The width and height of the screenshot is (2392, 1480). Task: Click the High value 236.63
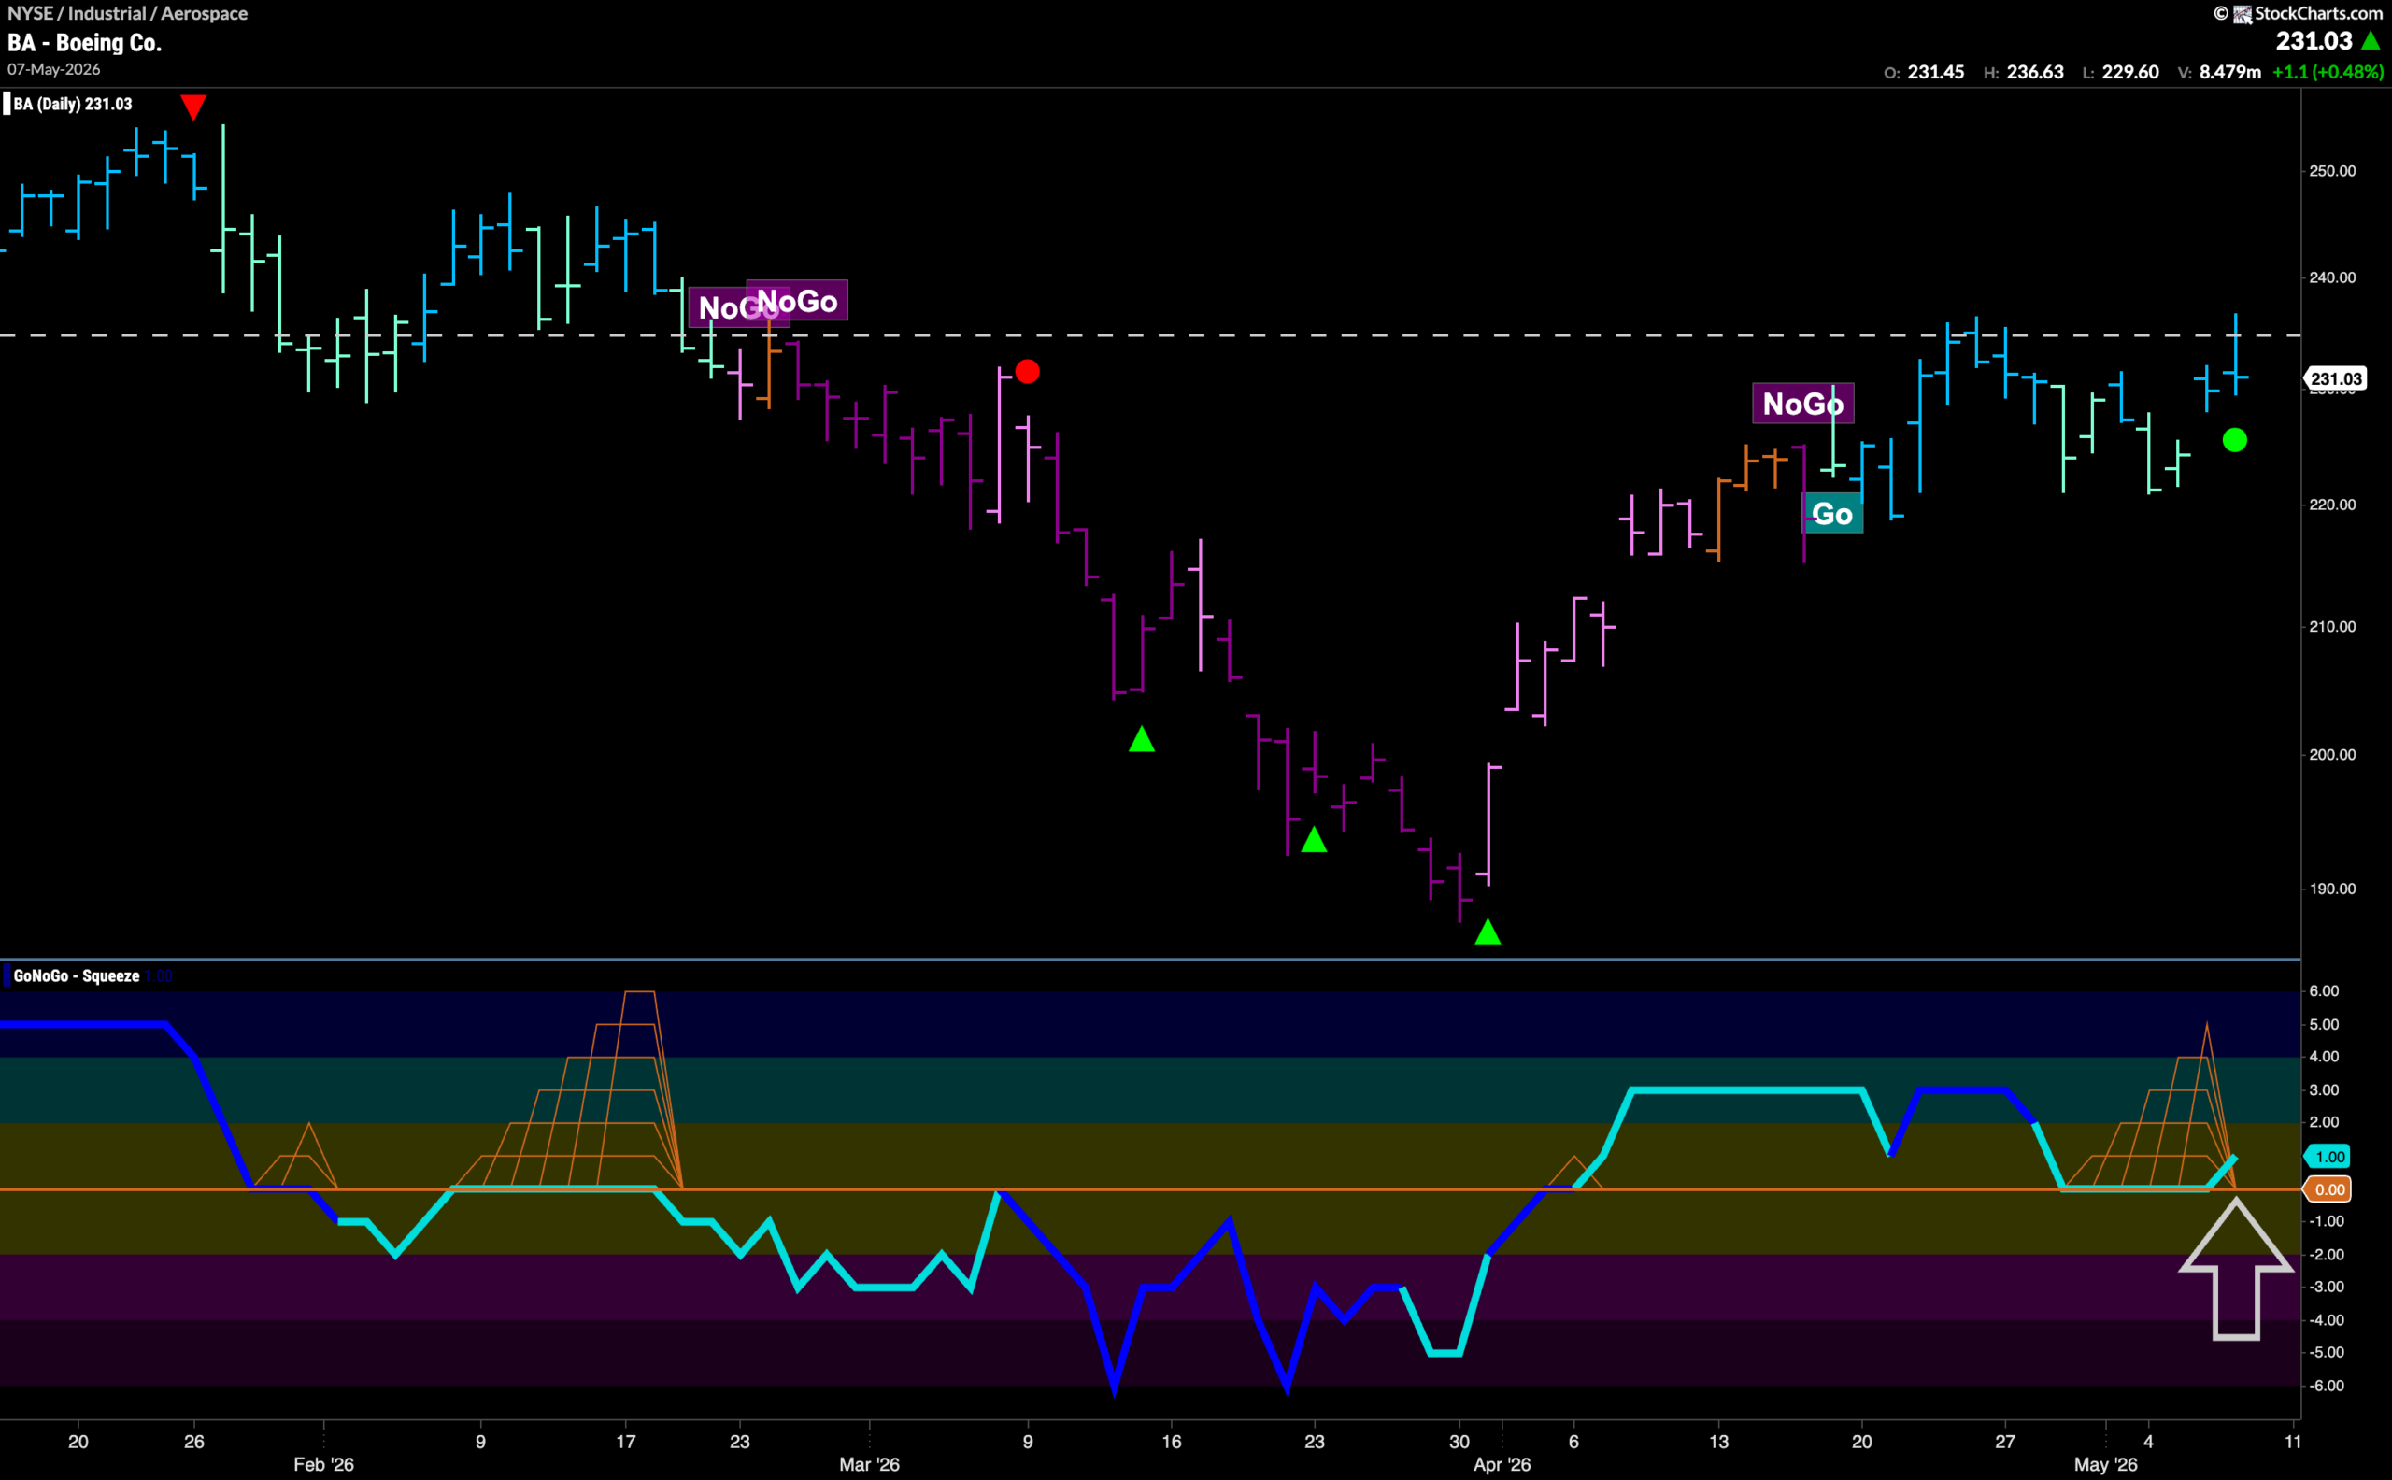point(2035,73)
